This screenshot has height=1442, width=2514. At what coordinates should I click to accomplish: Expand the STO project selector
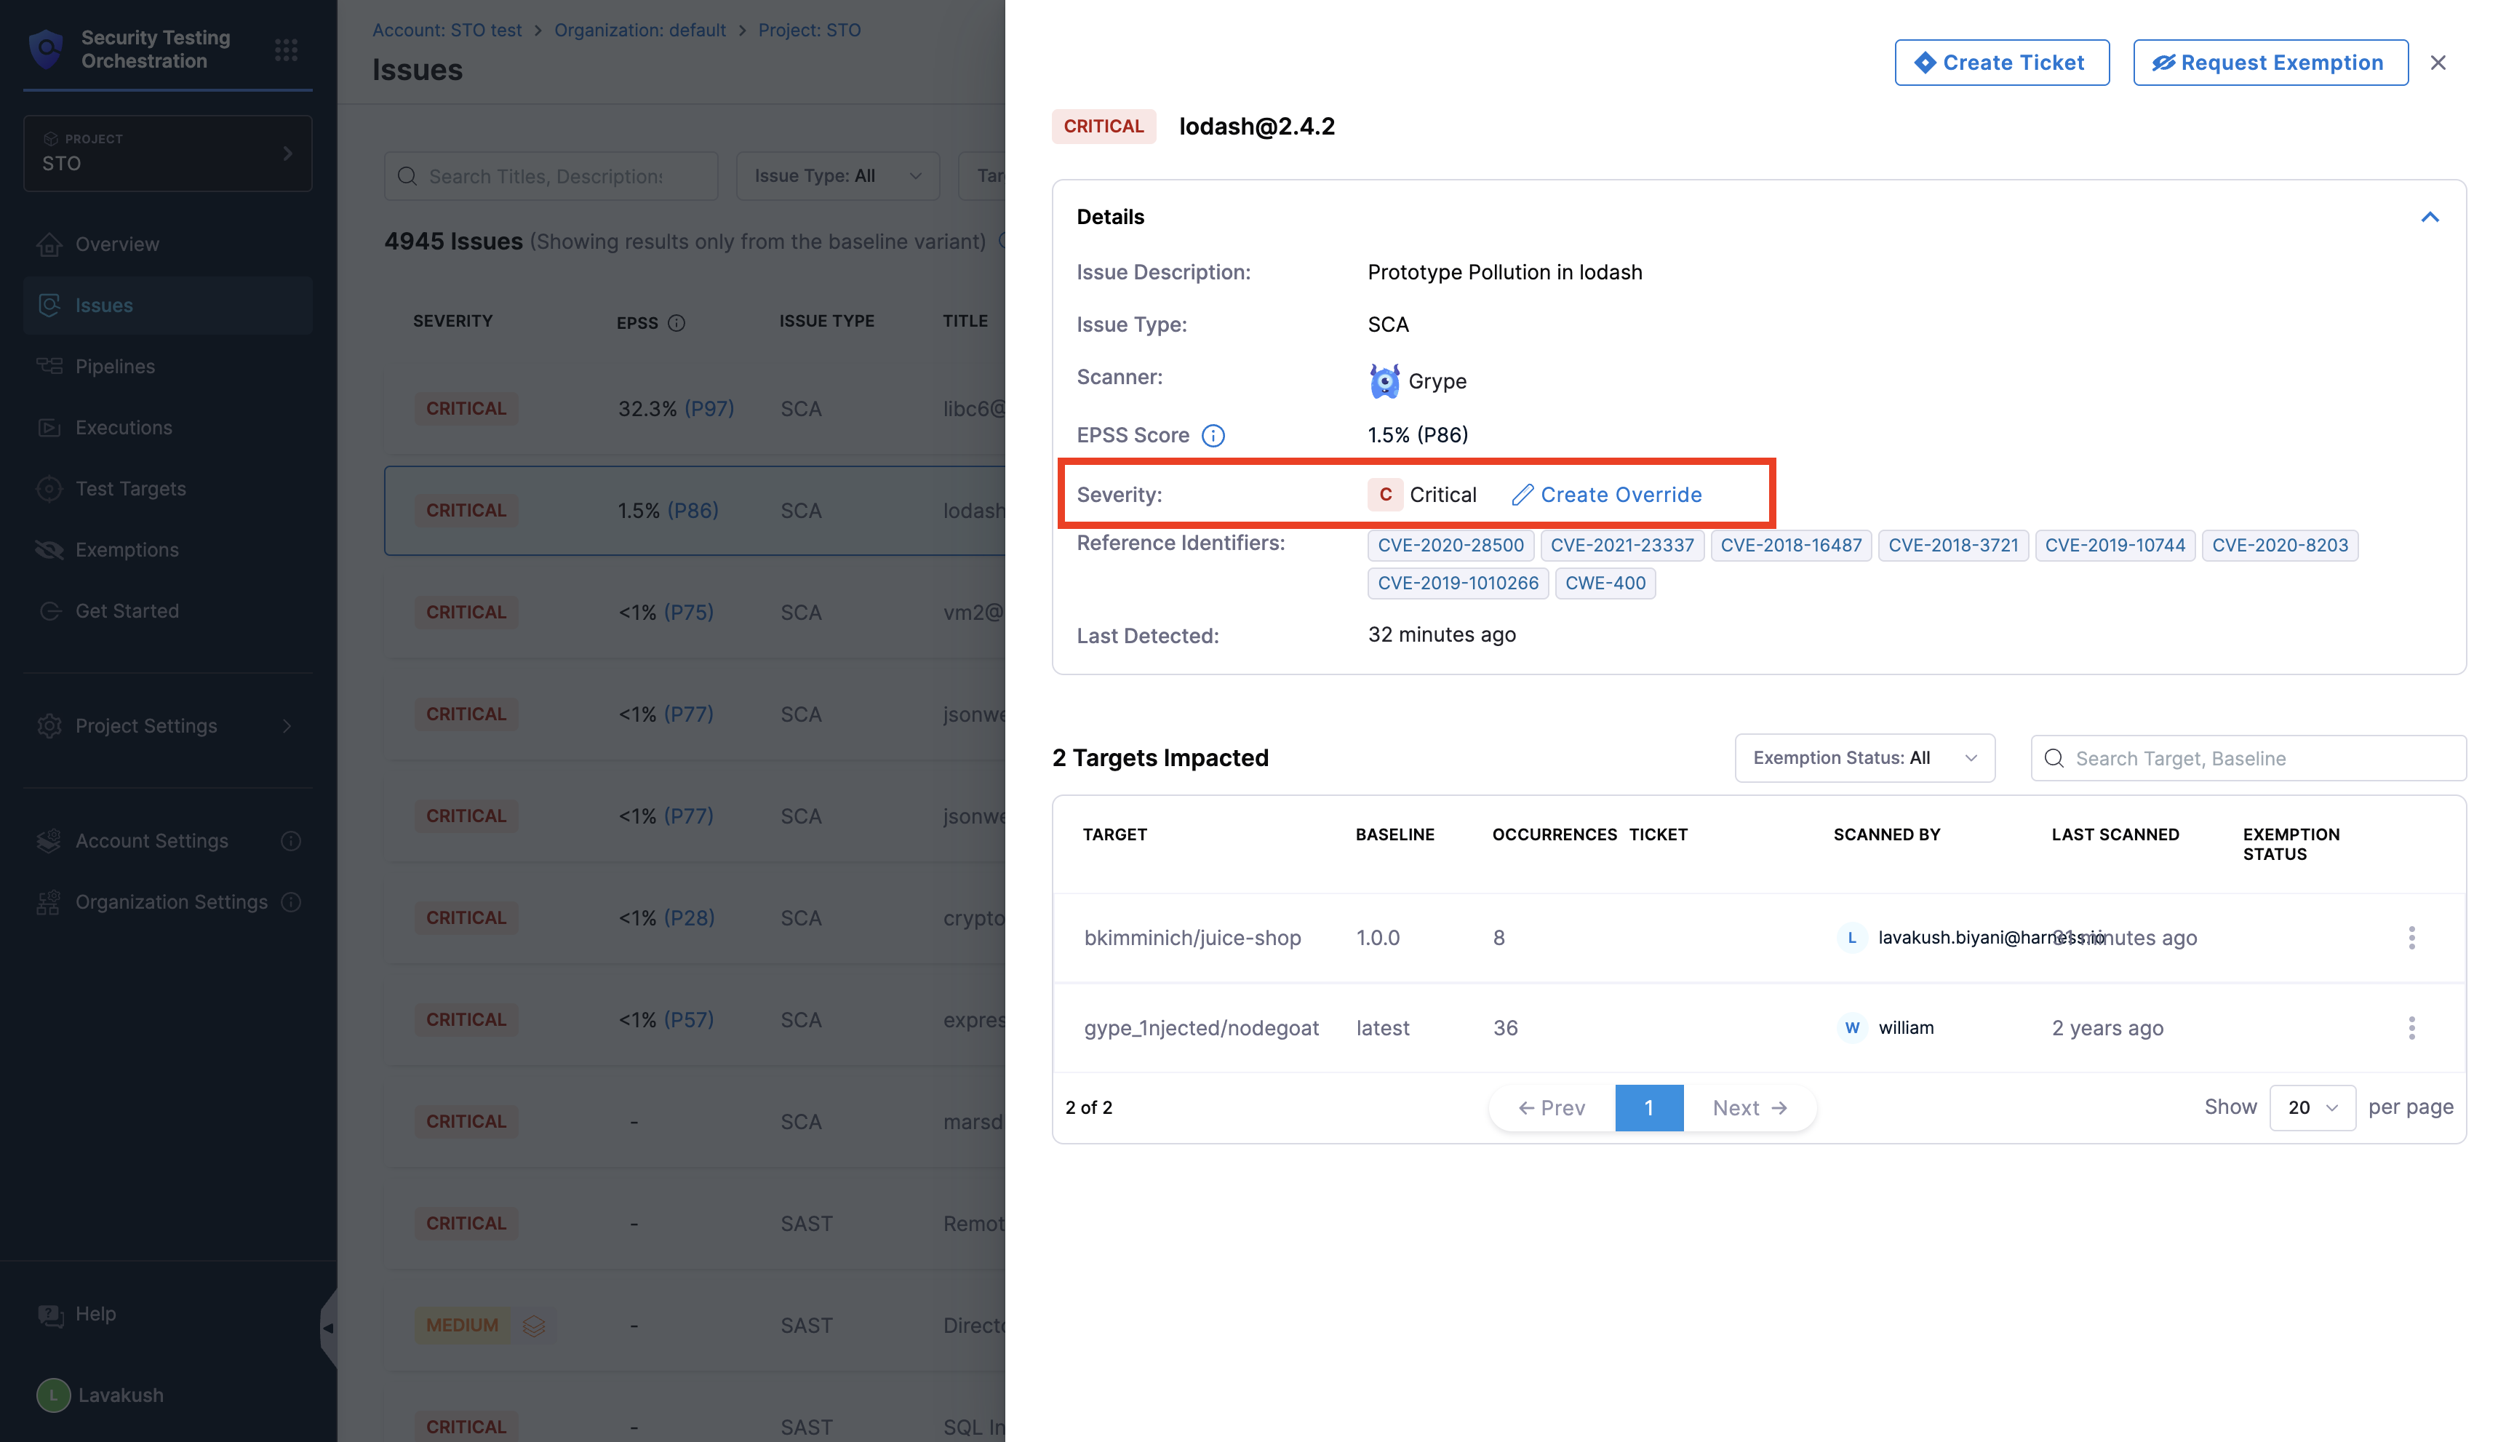pos(167,154)
